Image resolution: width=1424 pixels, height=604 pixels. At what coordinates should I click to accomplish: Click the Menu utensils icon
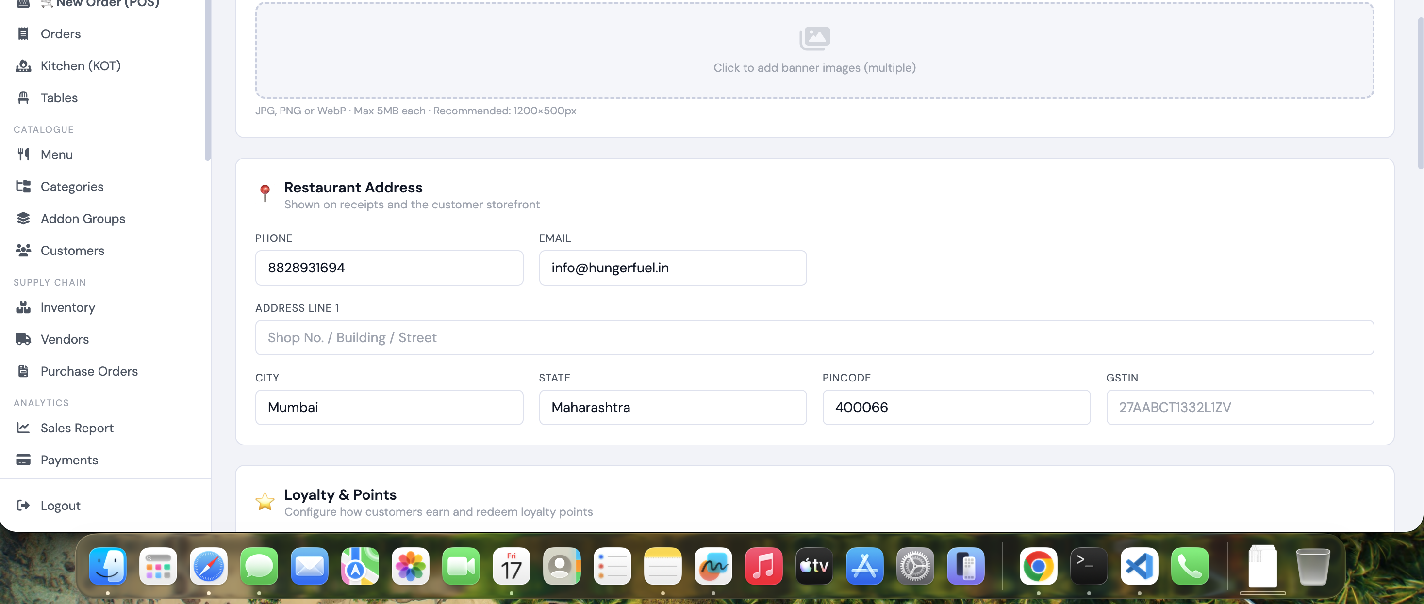tap(23, 155)
